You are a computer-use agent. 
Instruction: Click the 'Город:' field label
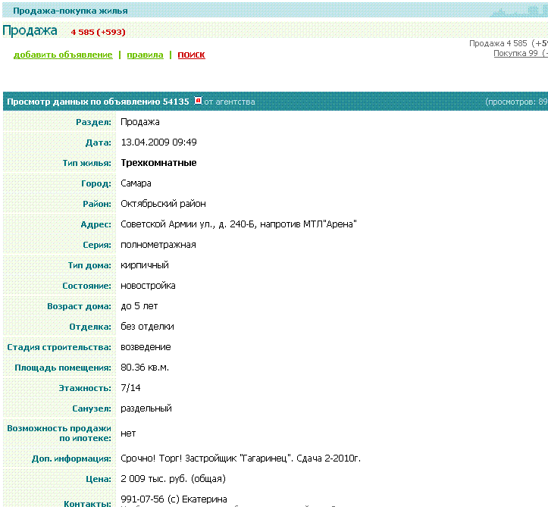click(96, 184)
